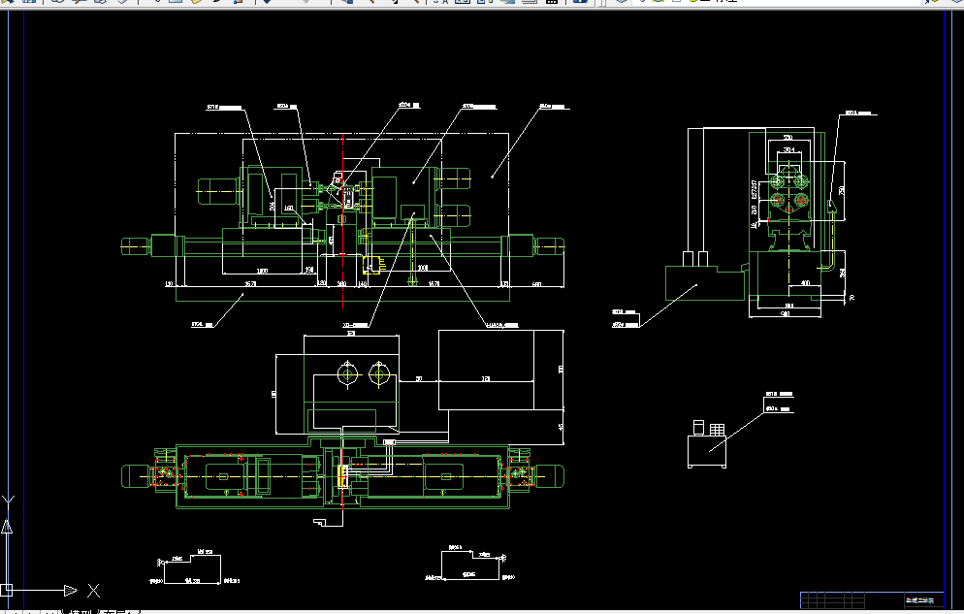Viewport: 964px width, 614px height.
Task: Select the "400" dimension text in side view
Action: click(806, 283)
